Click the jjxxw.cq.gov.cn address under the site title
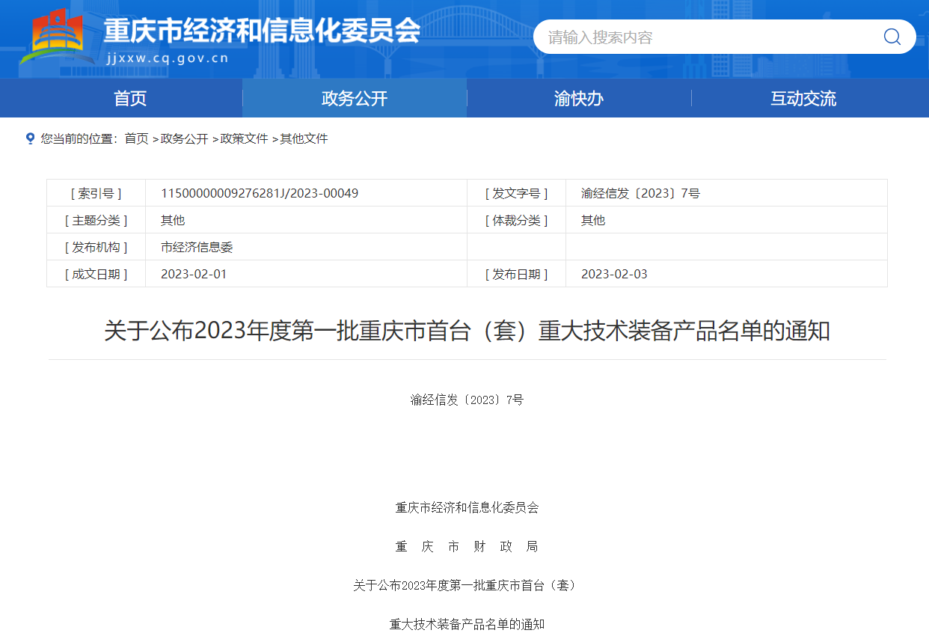 coord(167,58)
